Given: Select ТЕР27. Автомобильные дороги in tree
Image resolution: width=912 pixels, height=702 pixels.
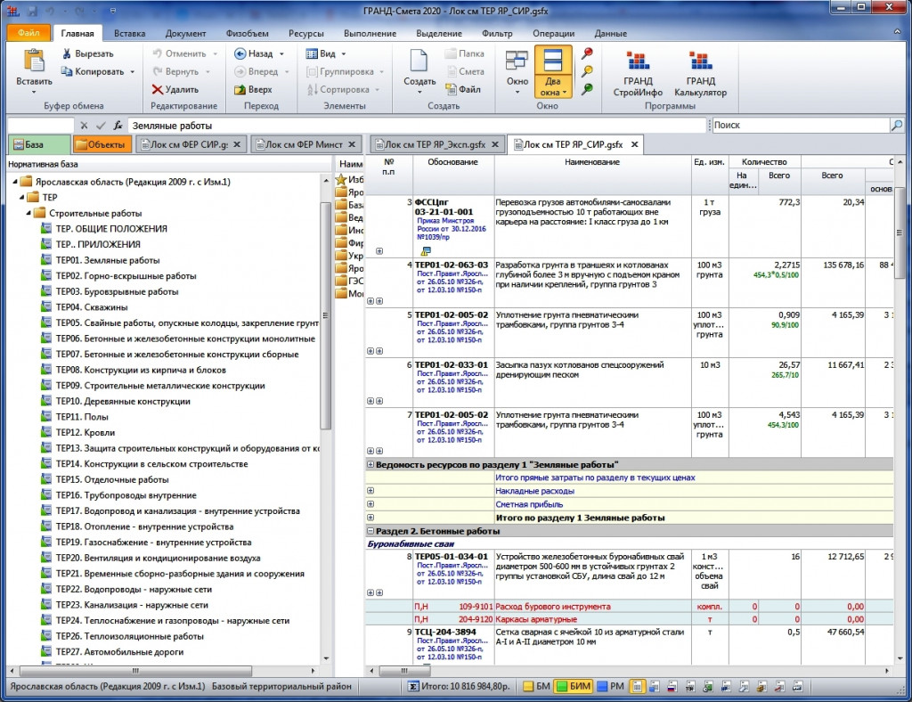Looking at the screenshot, I should (x=119, y=652).
